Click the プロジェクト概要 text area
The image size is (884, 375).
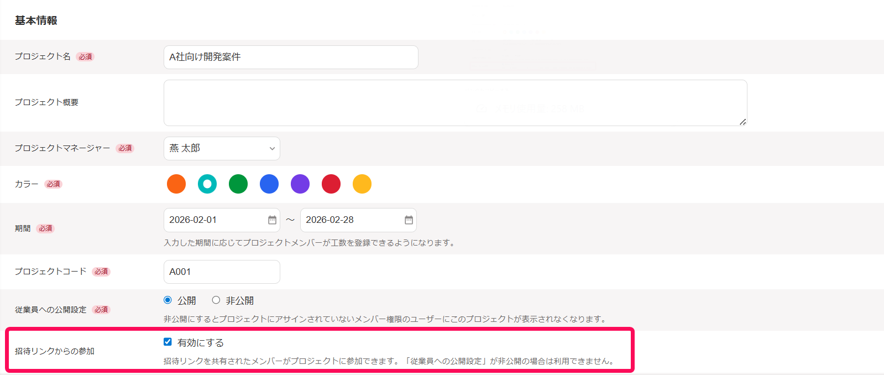pyautogui.click(x=455, y=103)
